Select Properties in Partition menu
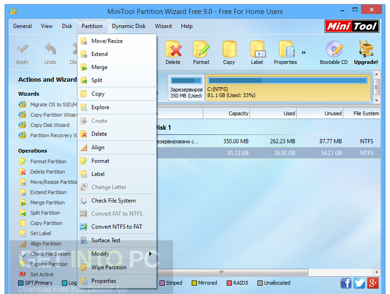 click(117, 281)
